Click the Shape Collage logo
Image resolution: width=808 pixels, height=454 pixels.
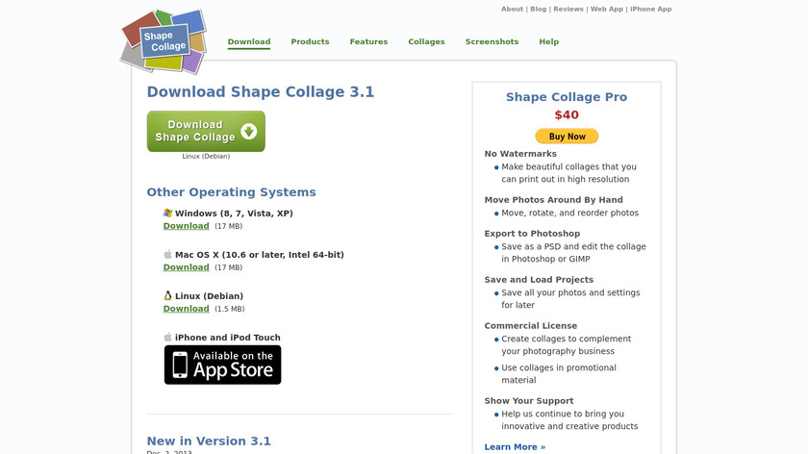coord(163,41)
